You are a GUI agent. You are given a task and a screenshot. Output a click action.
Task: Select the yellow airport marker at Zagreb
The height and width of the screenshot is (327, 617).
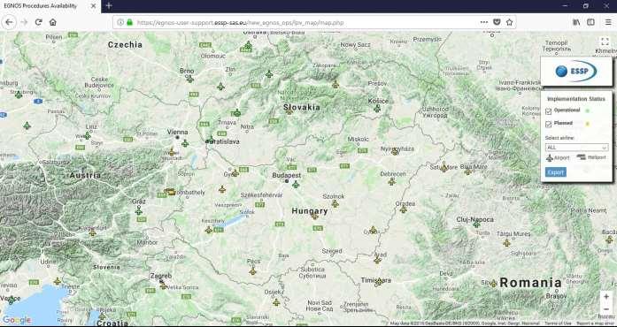coord(163,285)
